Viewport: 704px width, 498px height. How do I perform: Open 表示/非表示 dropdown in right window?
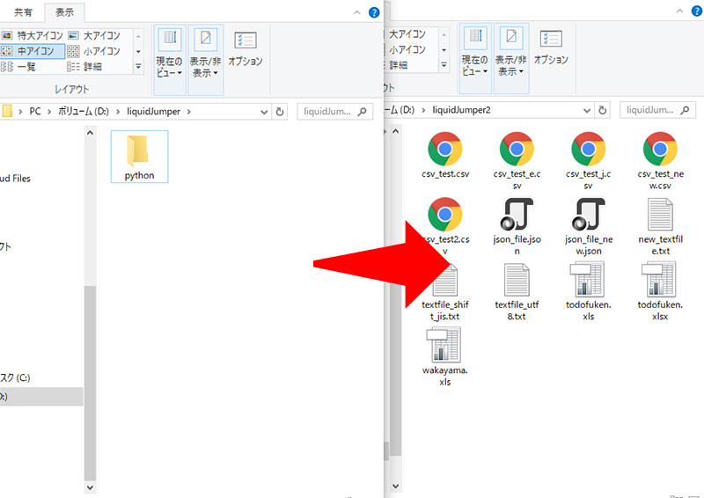511,58
